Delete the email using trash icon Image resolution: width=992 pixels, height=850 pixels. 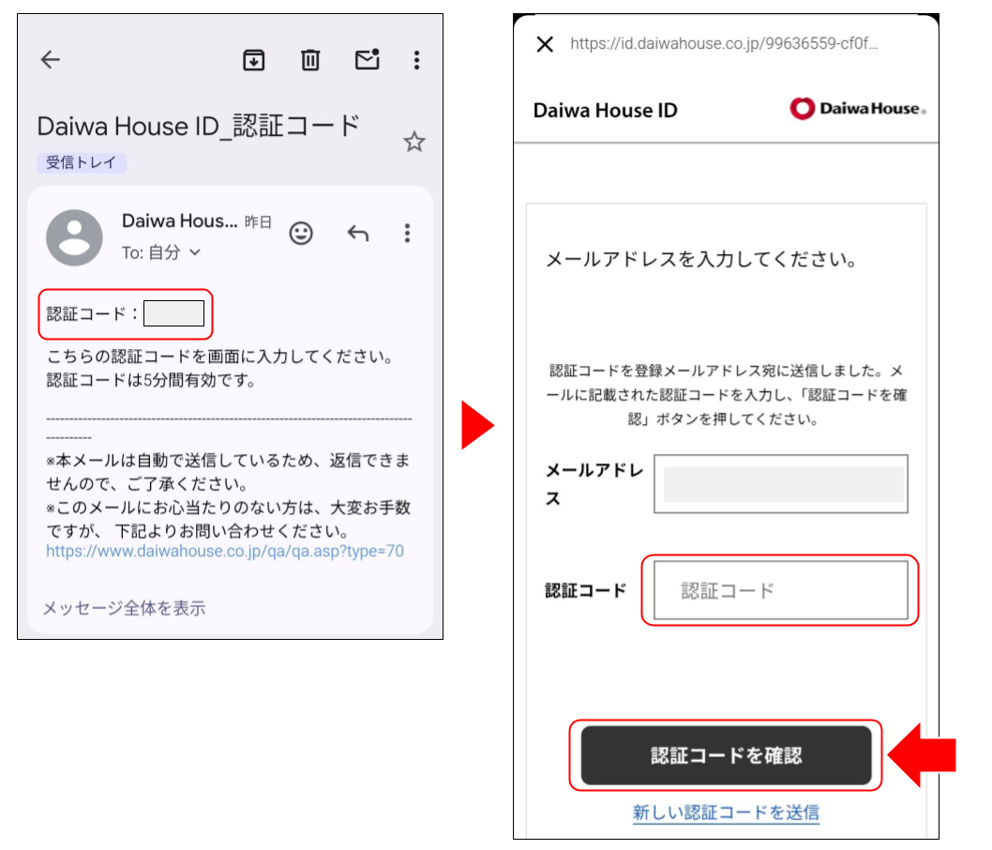310,60
